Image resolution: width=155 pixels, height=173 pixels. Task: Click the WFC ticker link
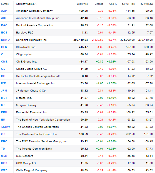[x=4, y=170]
